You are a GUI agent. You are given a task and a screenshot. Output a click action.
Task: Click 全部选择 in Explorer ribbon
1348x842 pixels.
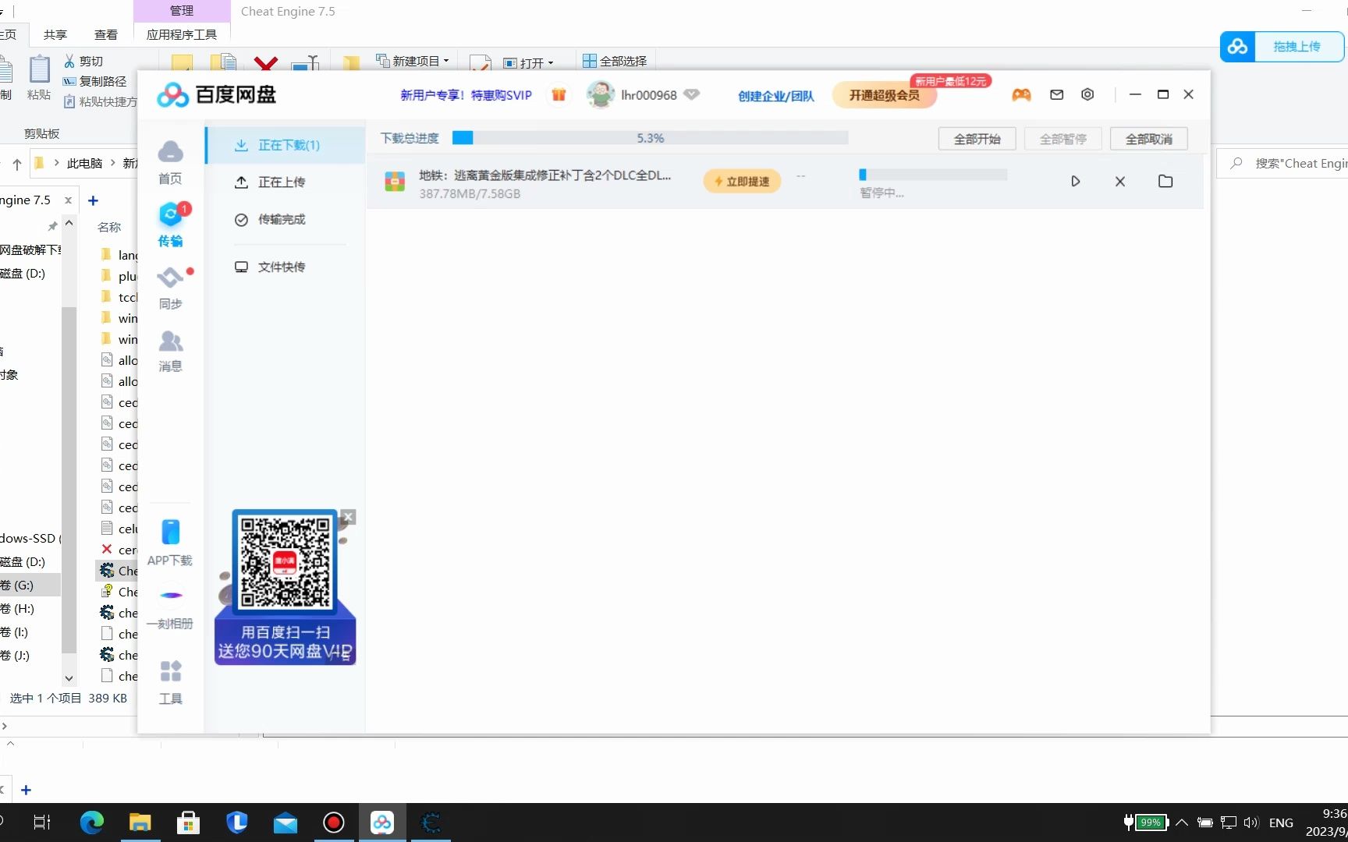coord(615,61)
